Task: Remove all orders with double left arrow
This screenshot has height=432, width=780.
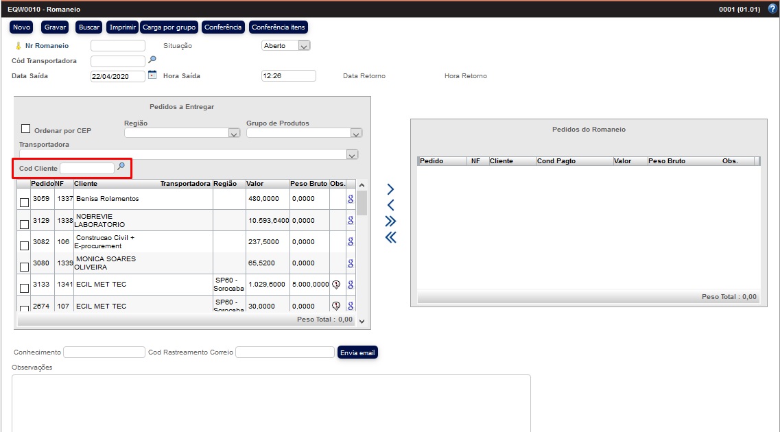Action: (390, 237)
